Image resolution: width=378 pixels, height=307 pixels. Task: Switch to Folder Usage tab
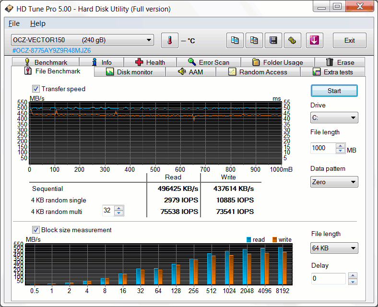[x=278, y=62]
